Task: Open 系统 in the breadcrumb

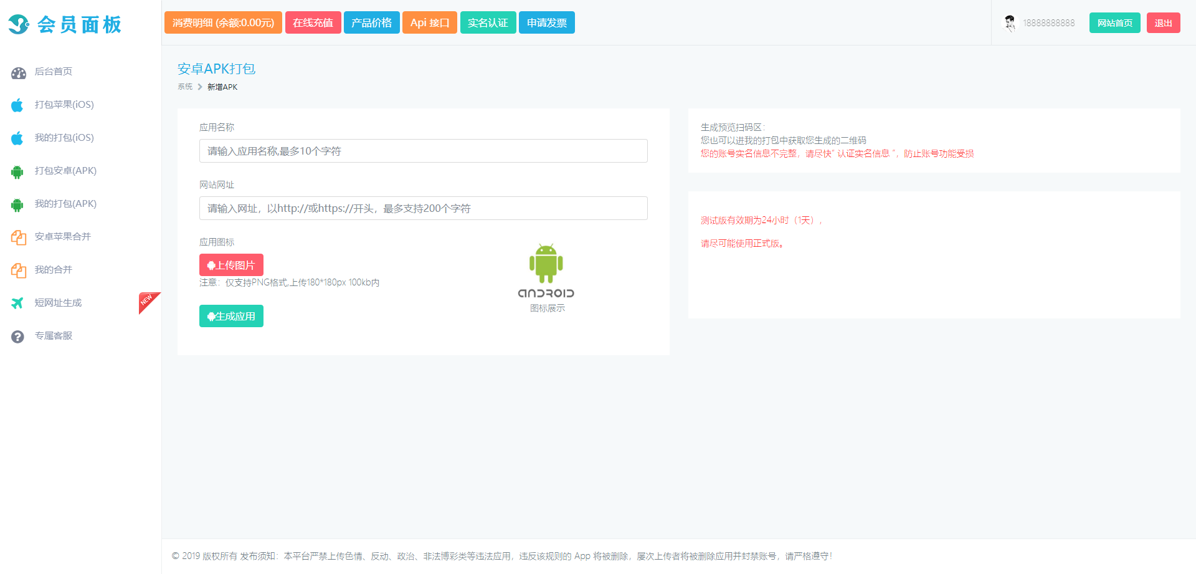Action: coord(184,87)
